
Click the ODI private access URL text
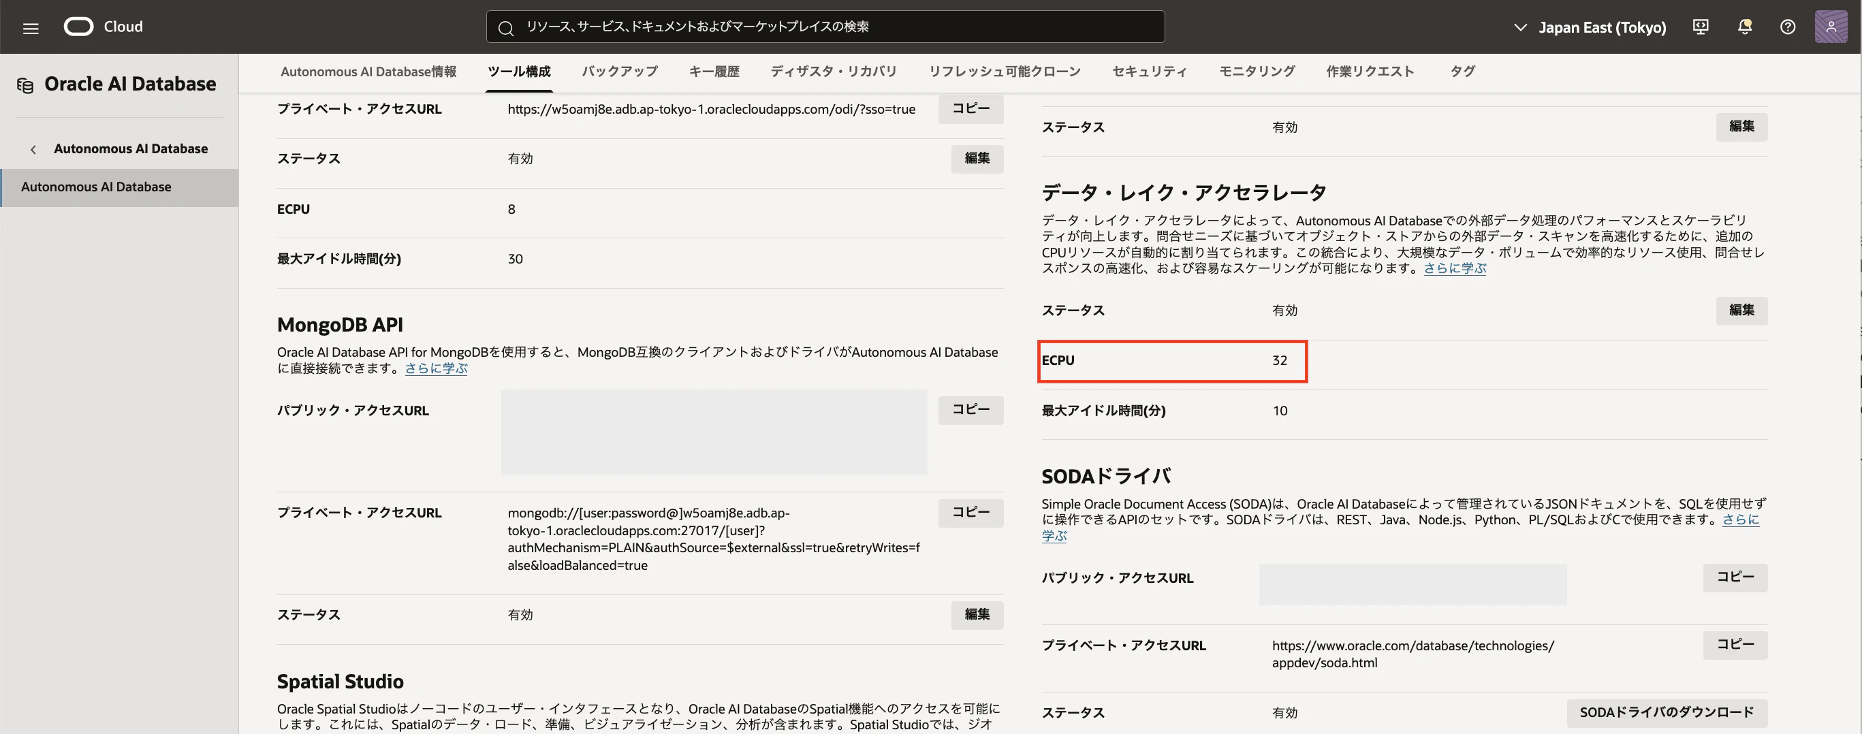(x=711, y=109)
